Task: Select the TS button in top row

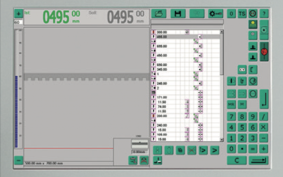Action: click(x=242, y=14)
